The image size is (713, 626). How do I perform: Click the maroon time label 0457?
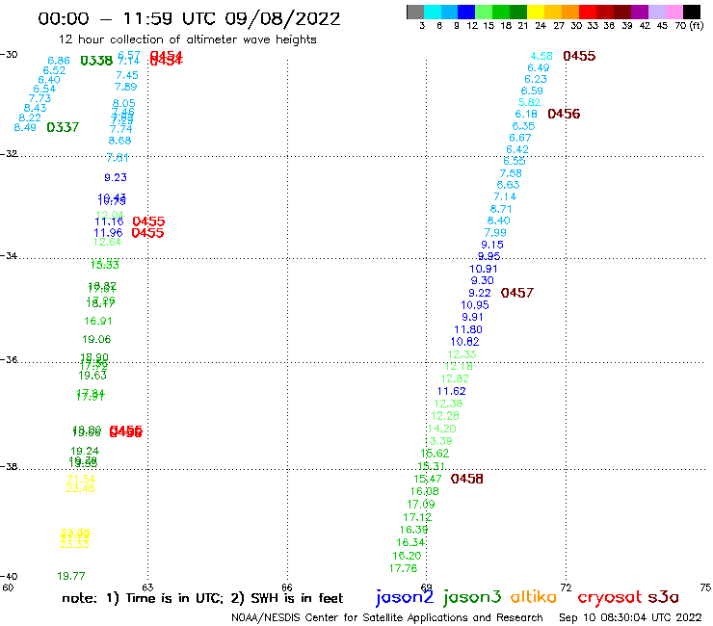517,293
